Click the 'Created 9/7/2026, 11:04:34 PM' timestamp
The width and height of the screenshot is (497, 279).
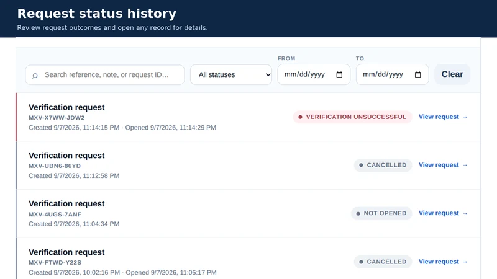pyautogui.click(x=74, y=224)
